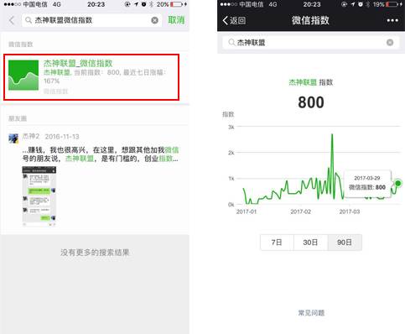
Task: Tap the tallest peak on index chart
Action: pos(332,135)
